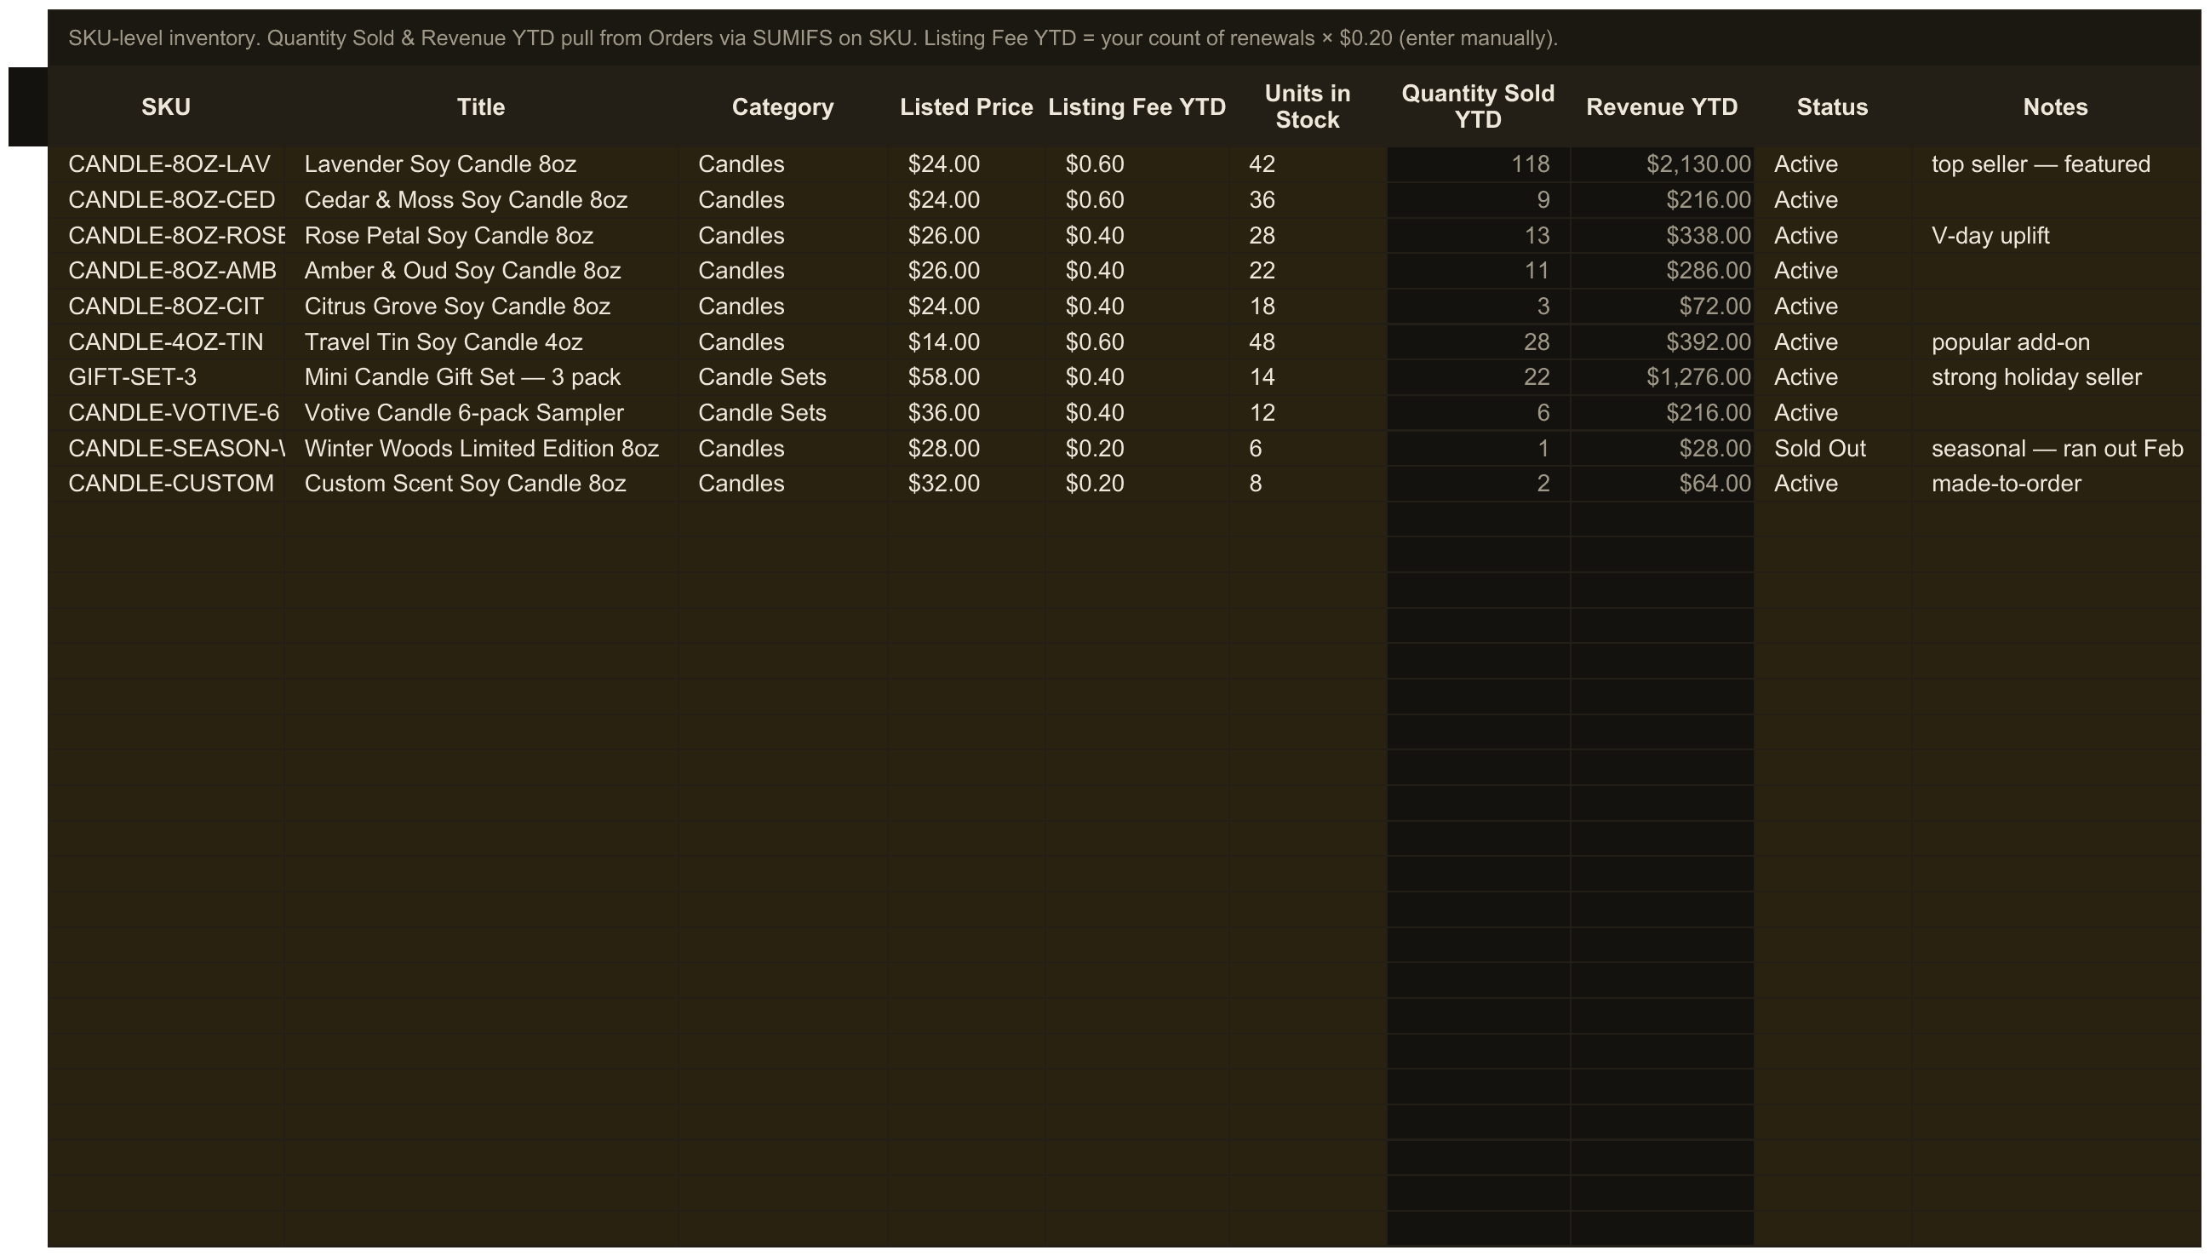Select listing fee $0.20 in Winter Woods row
Image resolution: width=2210 pixels, height=1256 pixels.
click(1136, 449)
